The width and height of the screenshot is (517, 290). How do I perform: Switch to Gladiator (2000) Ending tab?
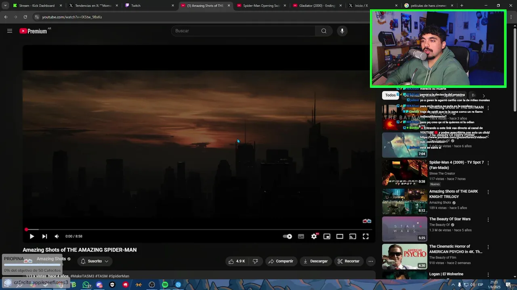pyautogui.click(x=317, y=6)
